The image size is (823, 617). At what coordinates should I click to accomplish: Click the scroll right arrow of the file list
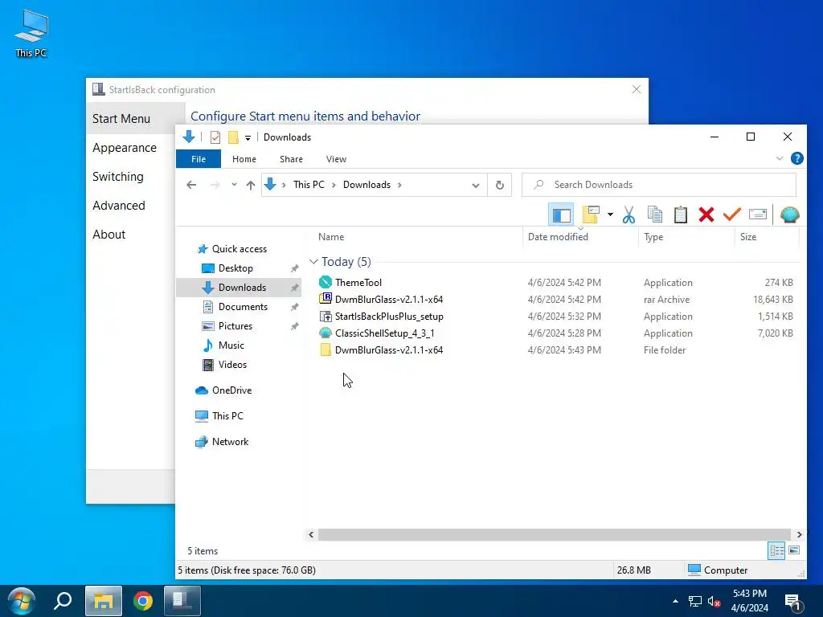coord(799,534)
